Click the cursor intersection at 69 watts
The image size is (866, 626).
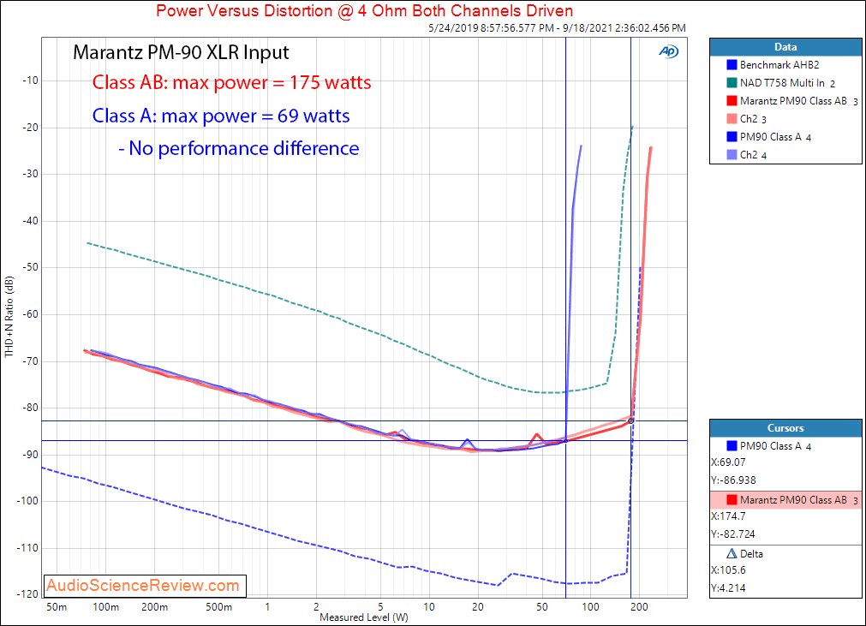(x=565, y=440)
